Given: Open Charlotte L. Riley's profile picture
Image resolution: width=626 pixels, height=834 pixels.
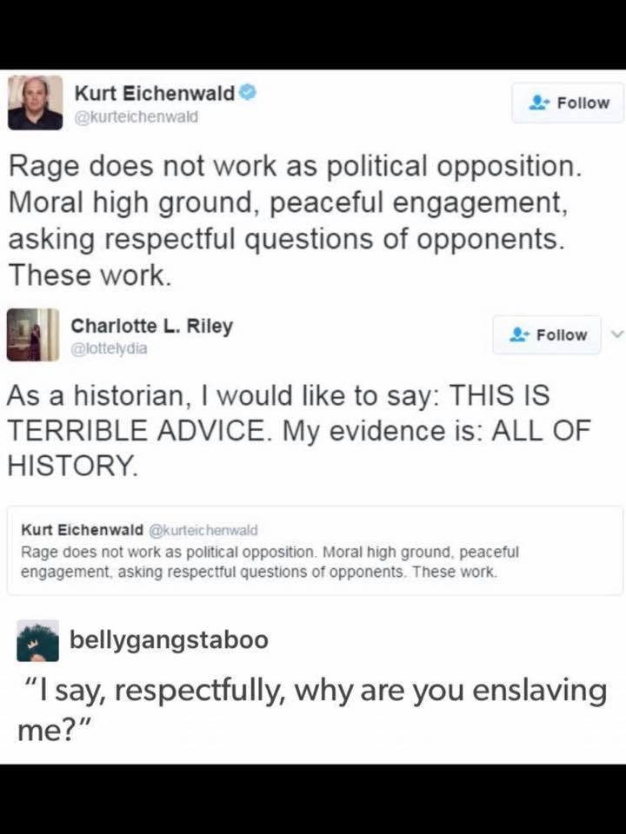Looking at the screenshot, I should [32, 334].
